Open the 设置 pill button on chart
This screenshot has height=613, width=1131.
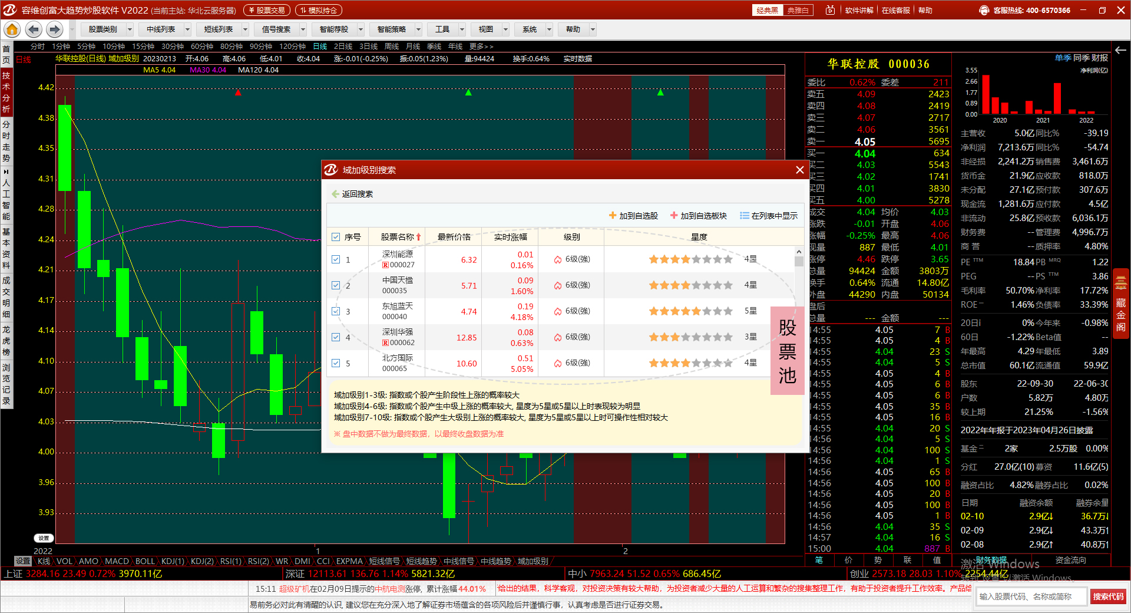(x=44, y=538)
